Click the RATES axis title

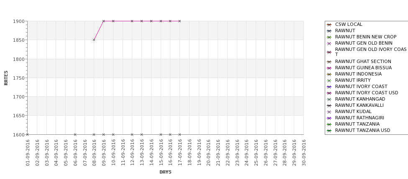(x=6, y=78)
